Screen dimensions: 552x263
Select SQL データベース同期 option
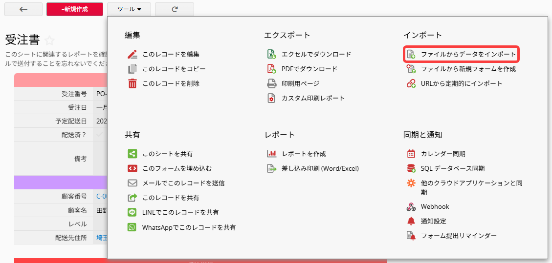452,168
